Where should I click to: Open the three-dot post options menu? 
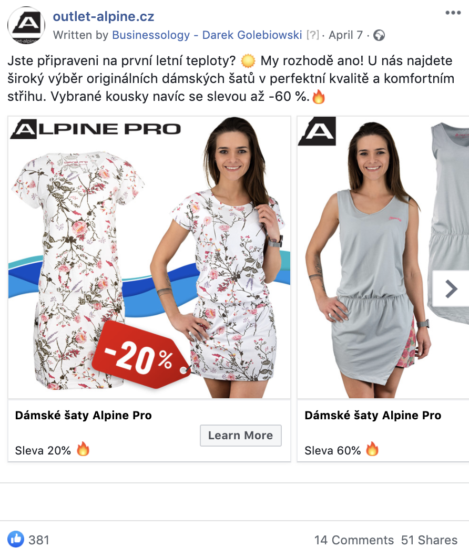453,13
